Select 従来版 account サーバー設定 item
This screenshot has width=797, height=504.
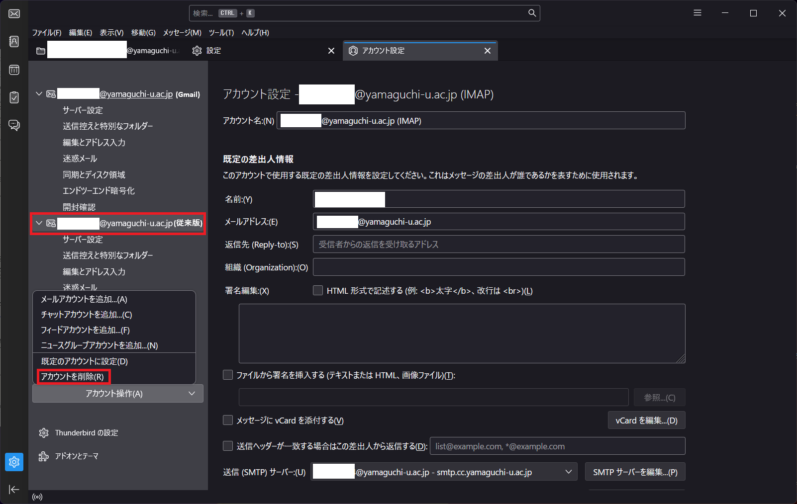(83, 240)
